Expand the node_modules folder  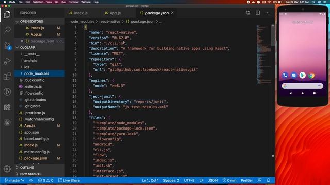[40, 73]
